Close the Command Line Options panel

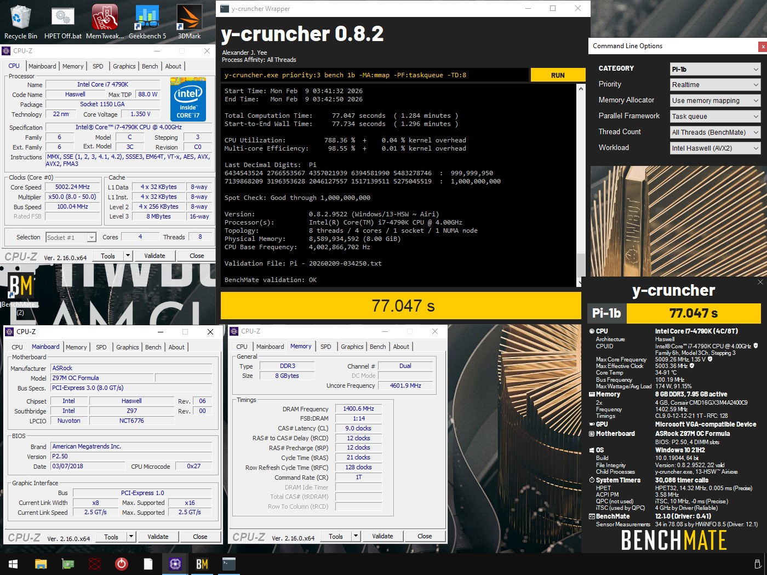click(x=763, y=47)
